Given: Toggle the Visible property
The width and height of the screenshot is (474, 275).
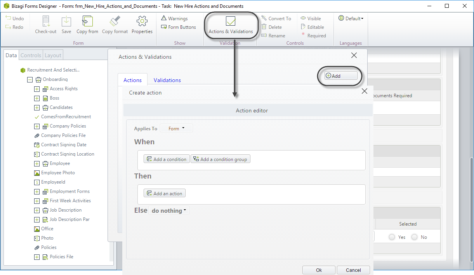Looking at the screenshot, I should click(x=311, y=18).
